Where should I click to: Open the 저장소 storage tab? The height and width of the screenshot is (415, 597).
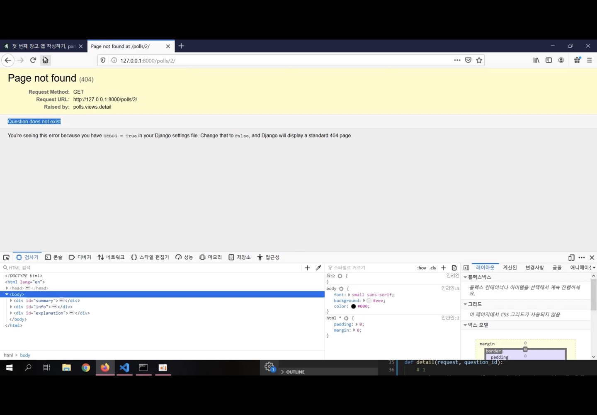(x=240, y=257)
